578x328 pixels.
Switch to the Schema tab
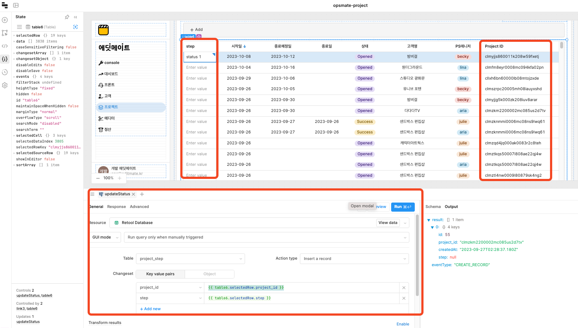point(433,207)
